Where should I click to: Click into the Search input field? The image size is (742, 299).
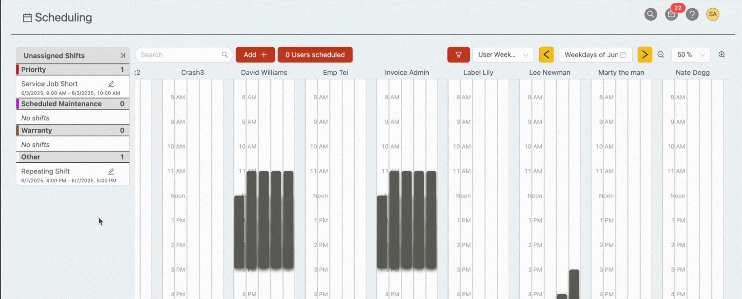(179, 55)
